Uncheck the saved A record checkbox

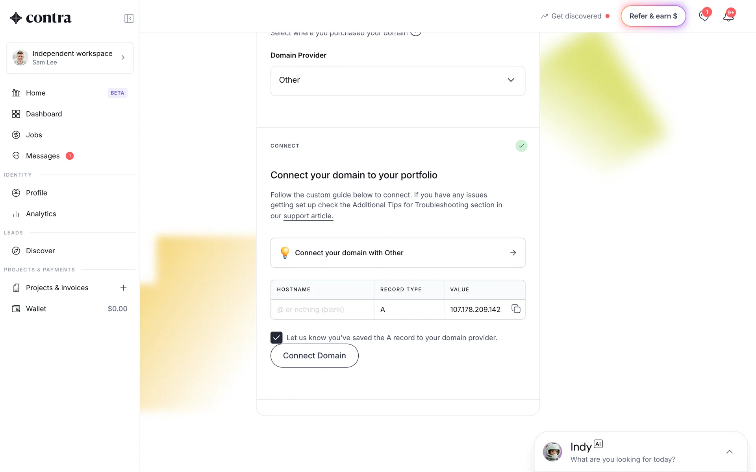(x=276, y=337)
